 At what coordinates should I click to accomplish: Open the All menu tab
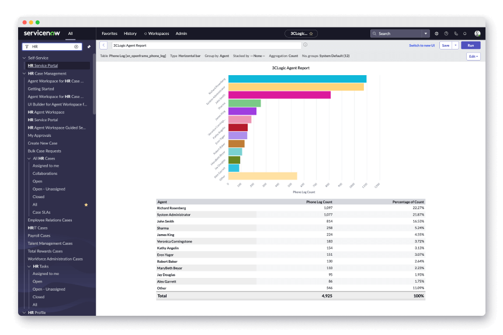(x=70, y=34)
